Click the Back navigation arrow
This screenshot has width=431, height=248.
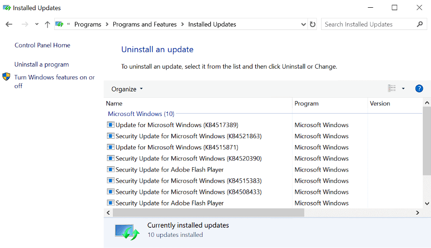pyautogui.click(x=9, y=24)
